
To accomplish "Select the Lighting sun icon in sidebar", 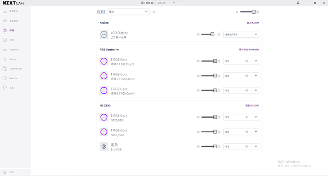I will 5,30.
